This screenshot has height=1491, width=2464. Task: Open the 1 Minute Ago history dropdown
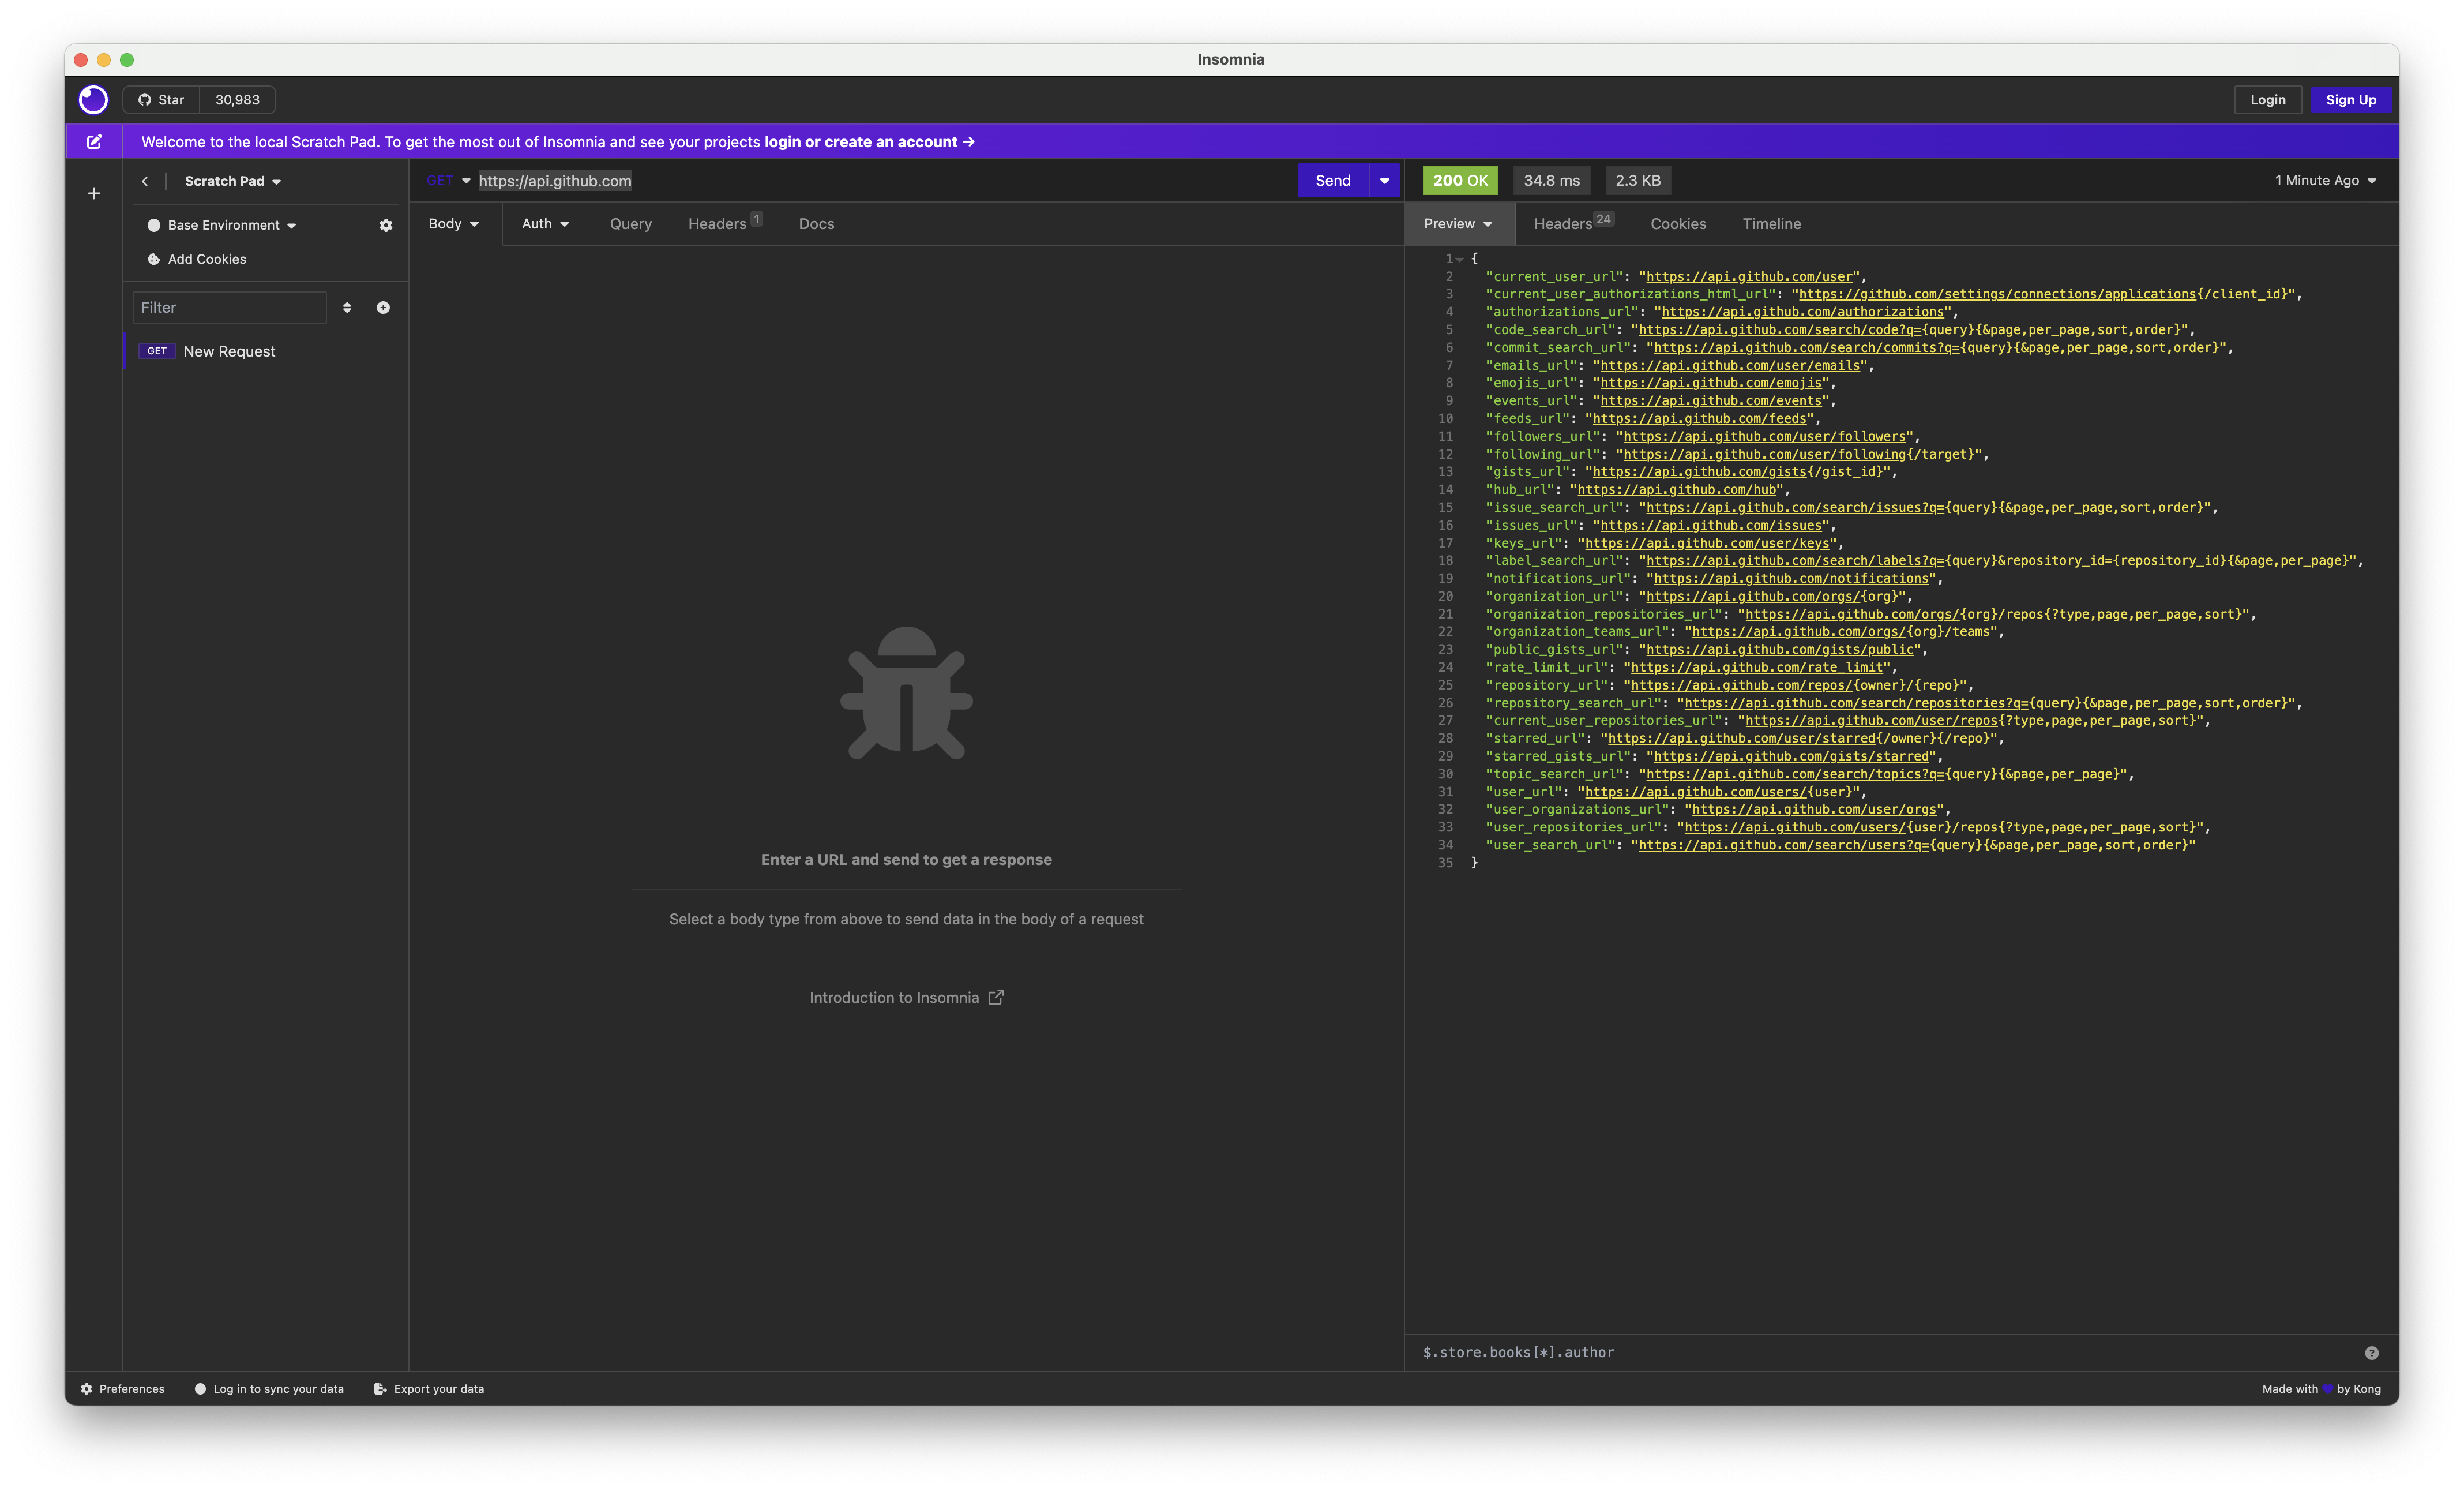(x=2326, y=181)
